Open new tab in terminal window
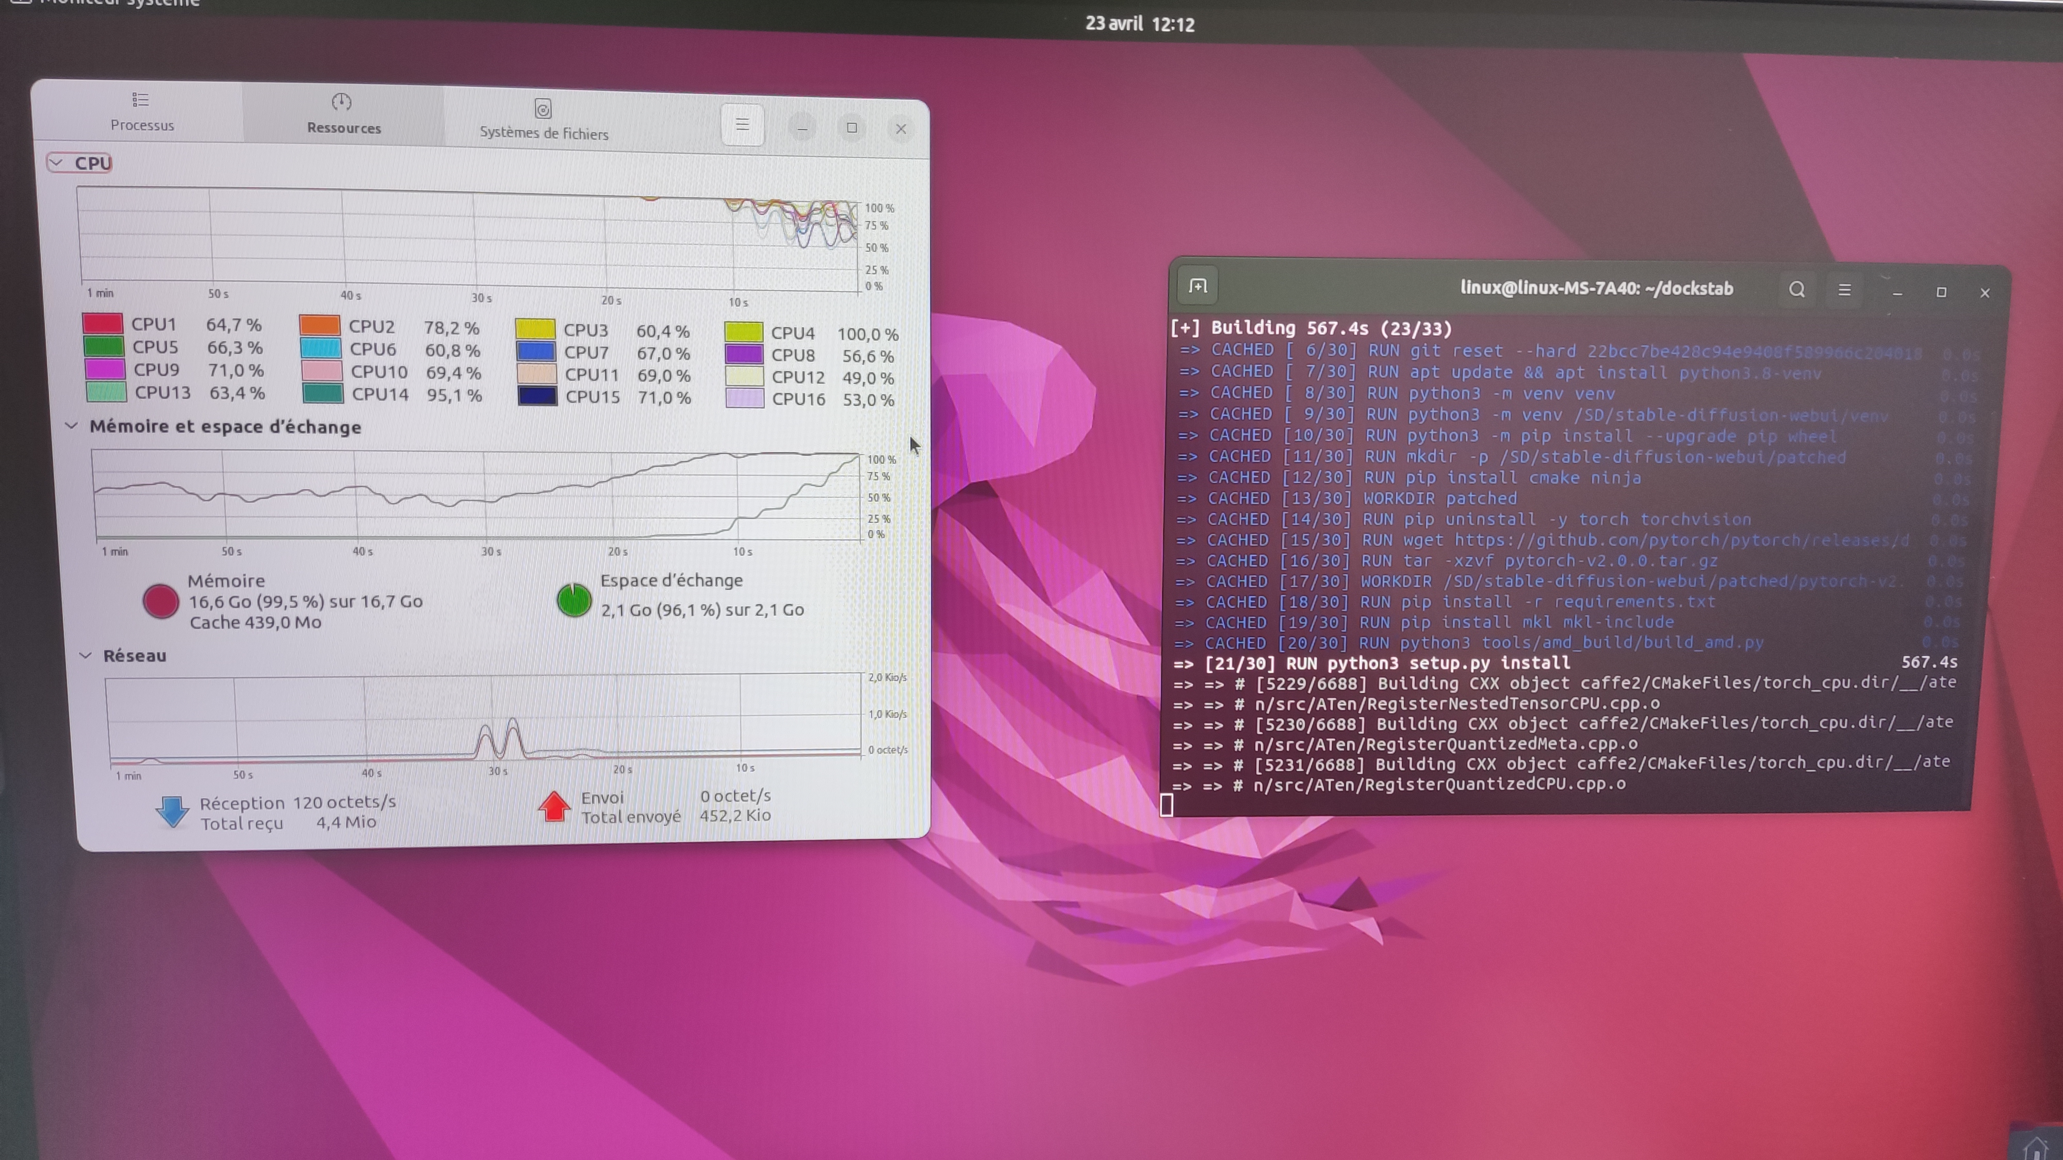 coord(1197,286)
